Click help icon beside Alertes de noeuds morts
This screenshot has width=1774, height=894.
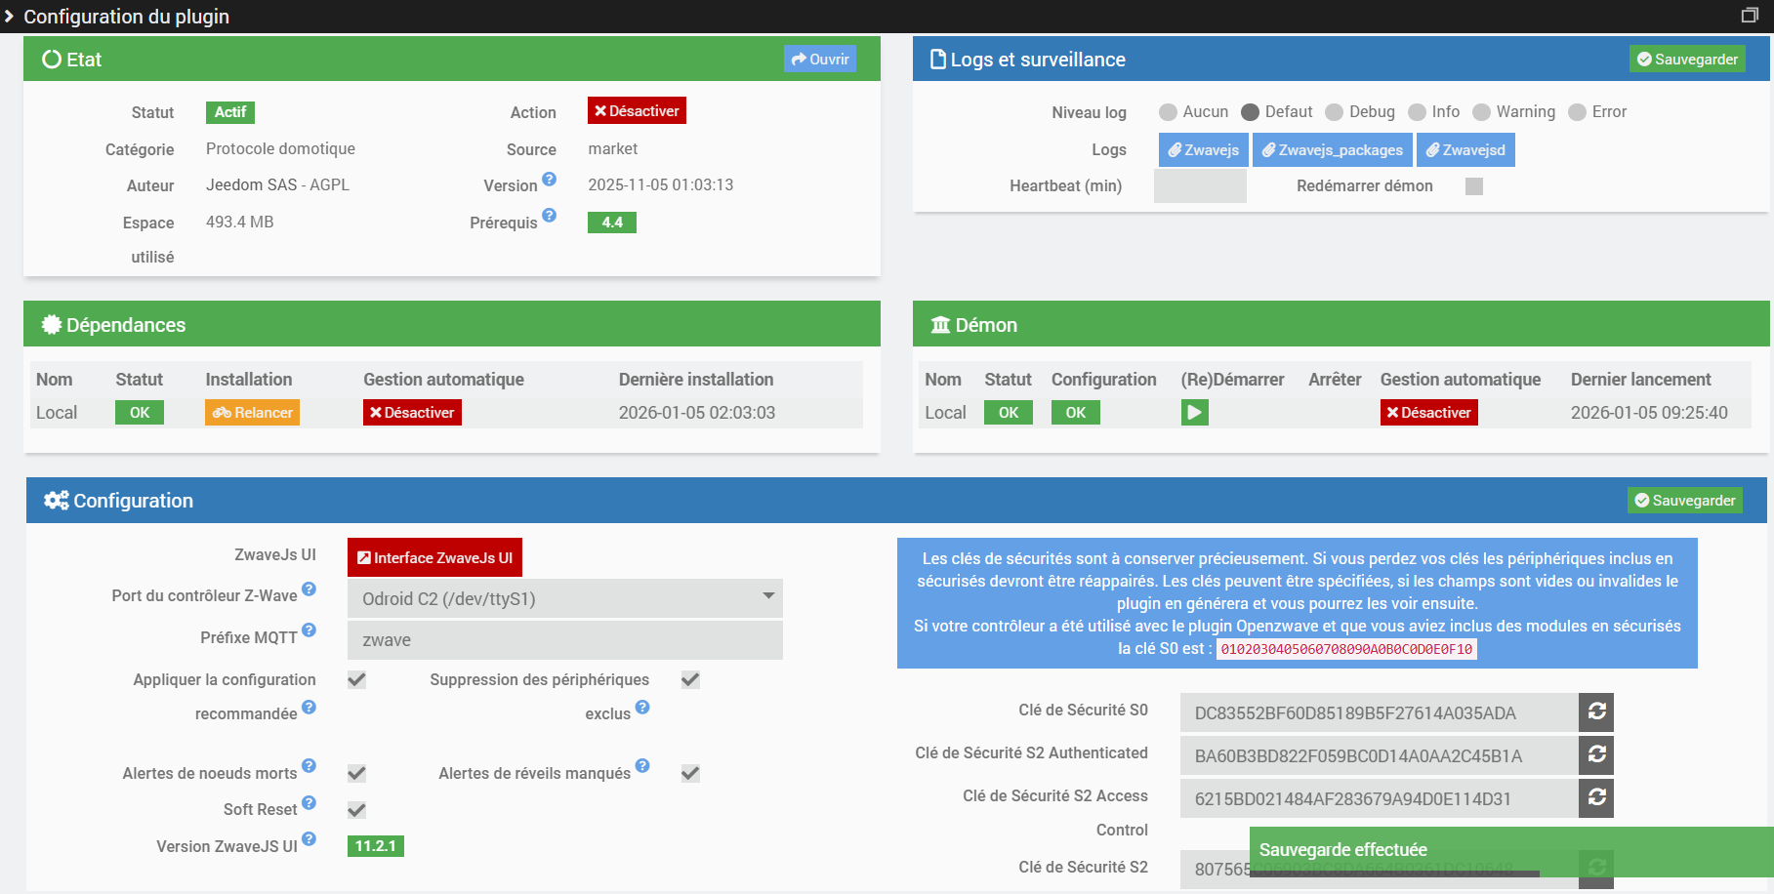coord(309,766)
